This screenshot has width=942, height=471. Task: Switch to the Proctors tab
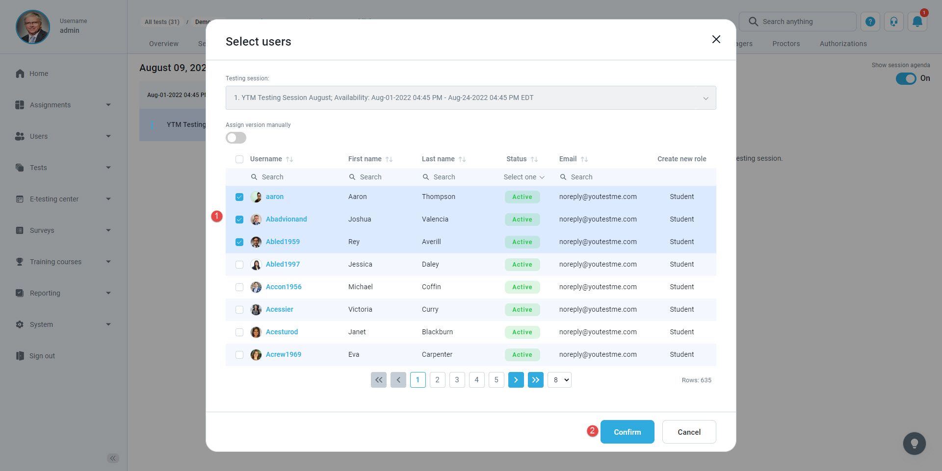pos(786,44)
